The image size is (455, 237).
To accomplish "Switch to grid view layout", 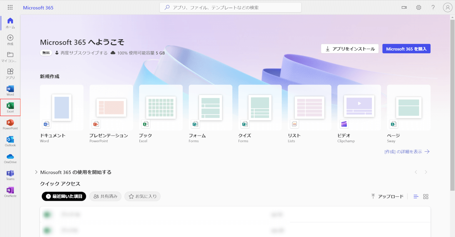I will click(426, 196).
